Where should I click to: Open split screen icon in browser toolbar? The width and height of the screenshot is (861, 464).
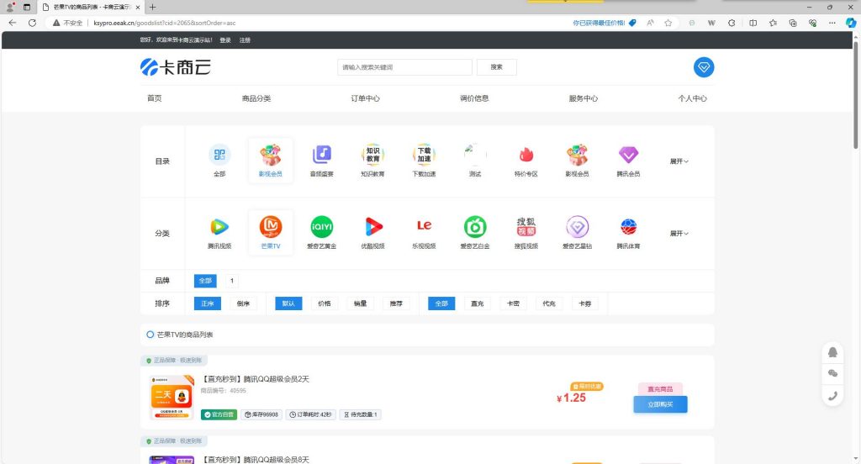point(753,23)
